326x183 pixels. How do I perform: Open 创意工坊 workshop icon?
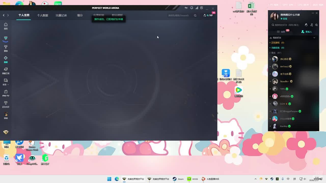[6, 71]
